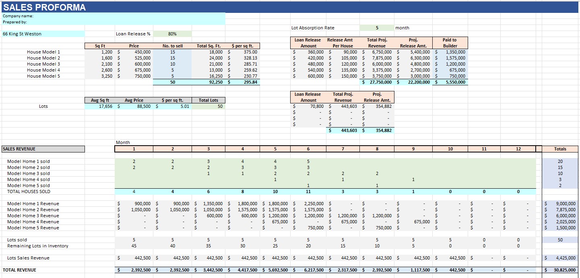Click the Month 12 column header
This screenshot has height=278, width=580.
518,149
